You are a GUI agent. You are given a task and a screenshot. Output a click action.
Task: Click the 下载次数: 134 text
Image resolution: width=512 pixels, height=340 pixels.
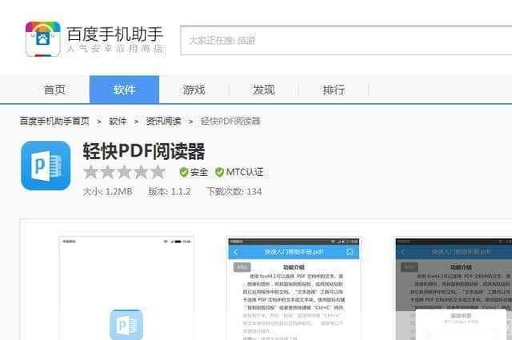(234, 191)
